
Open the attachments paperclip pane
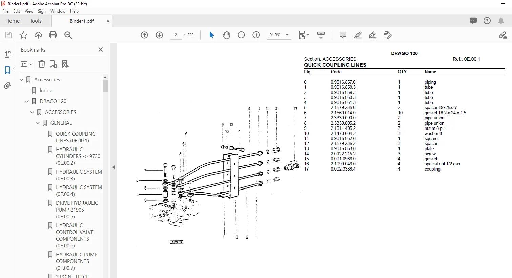7,85
